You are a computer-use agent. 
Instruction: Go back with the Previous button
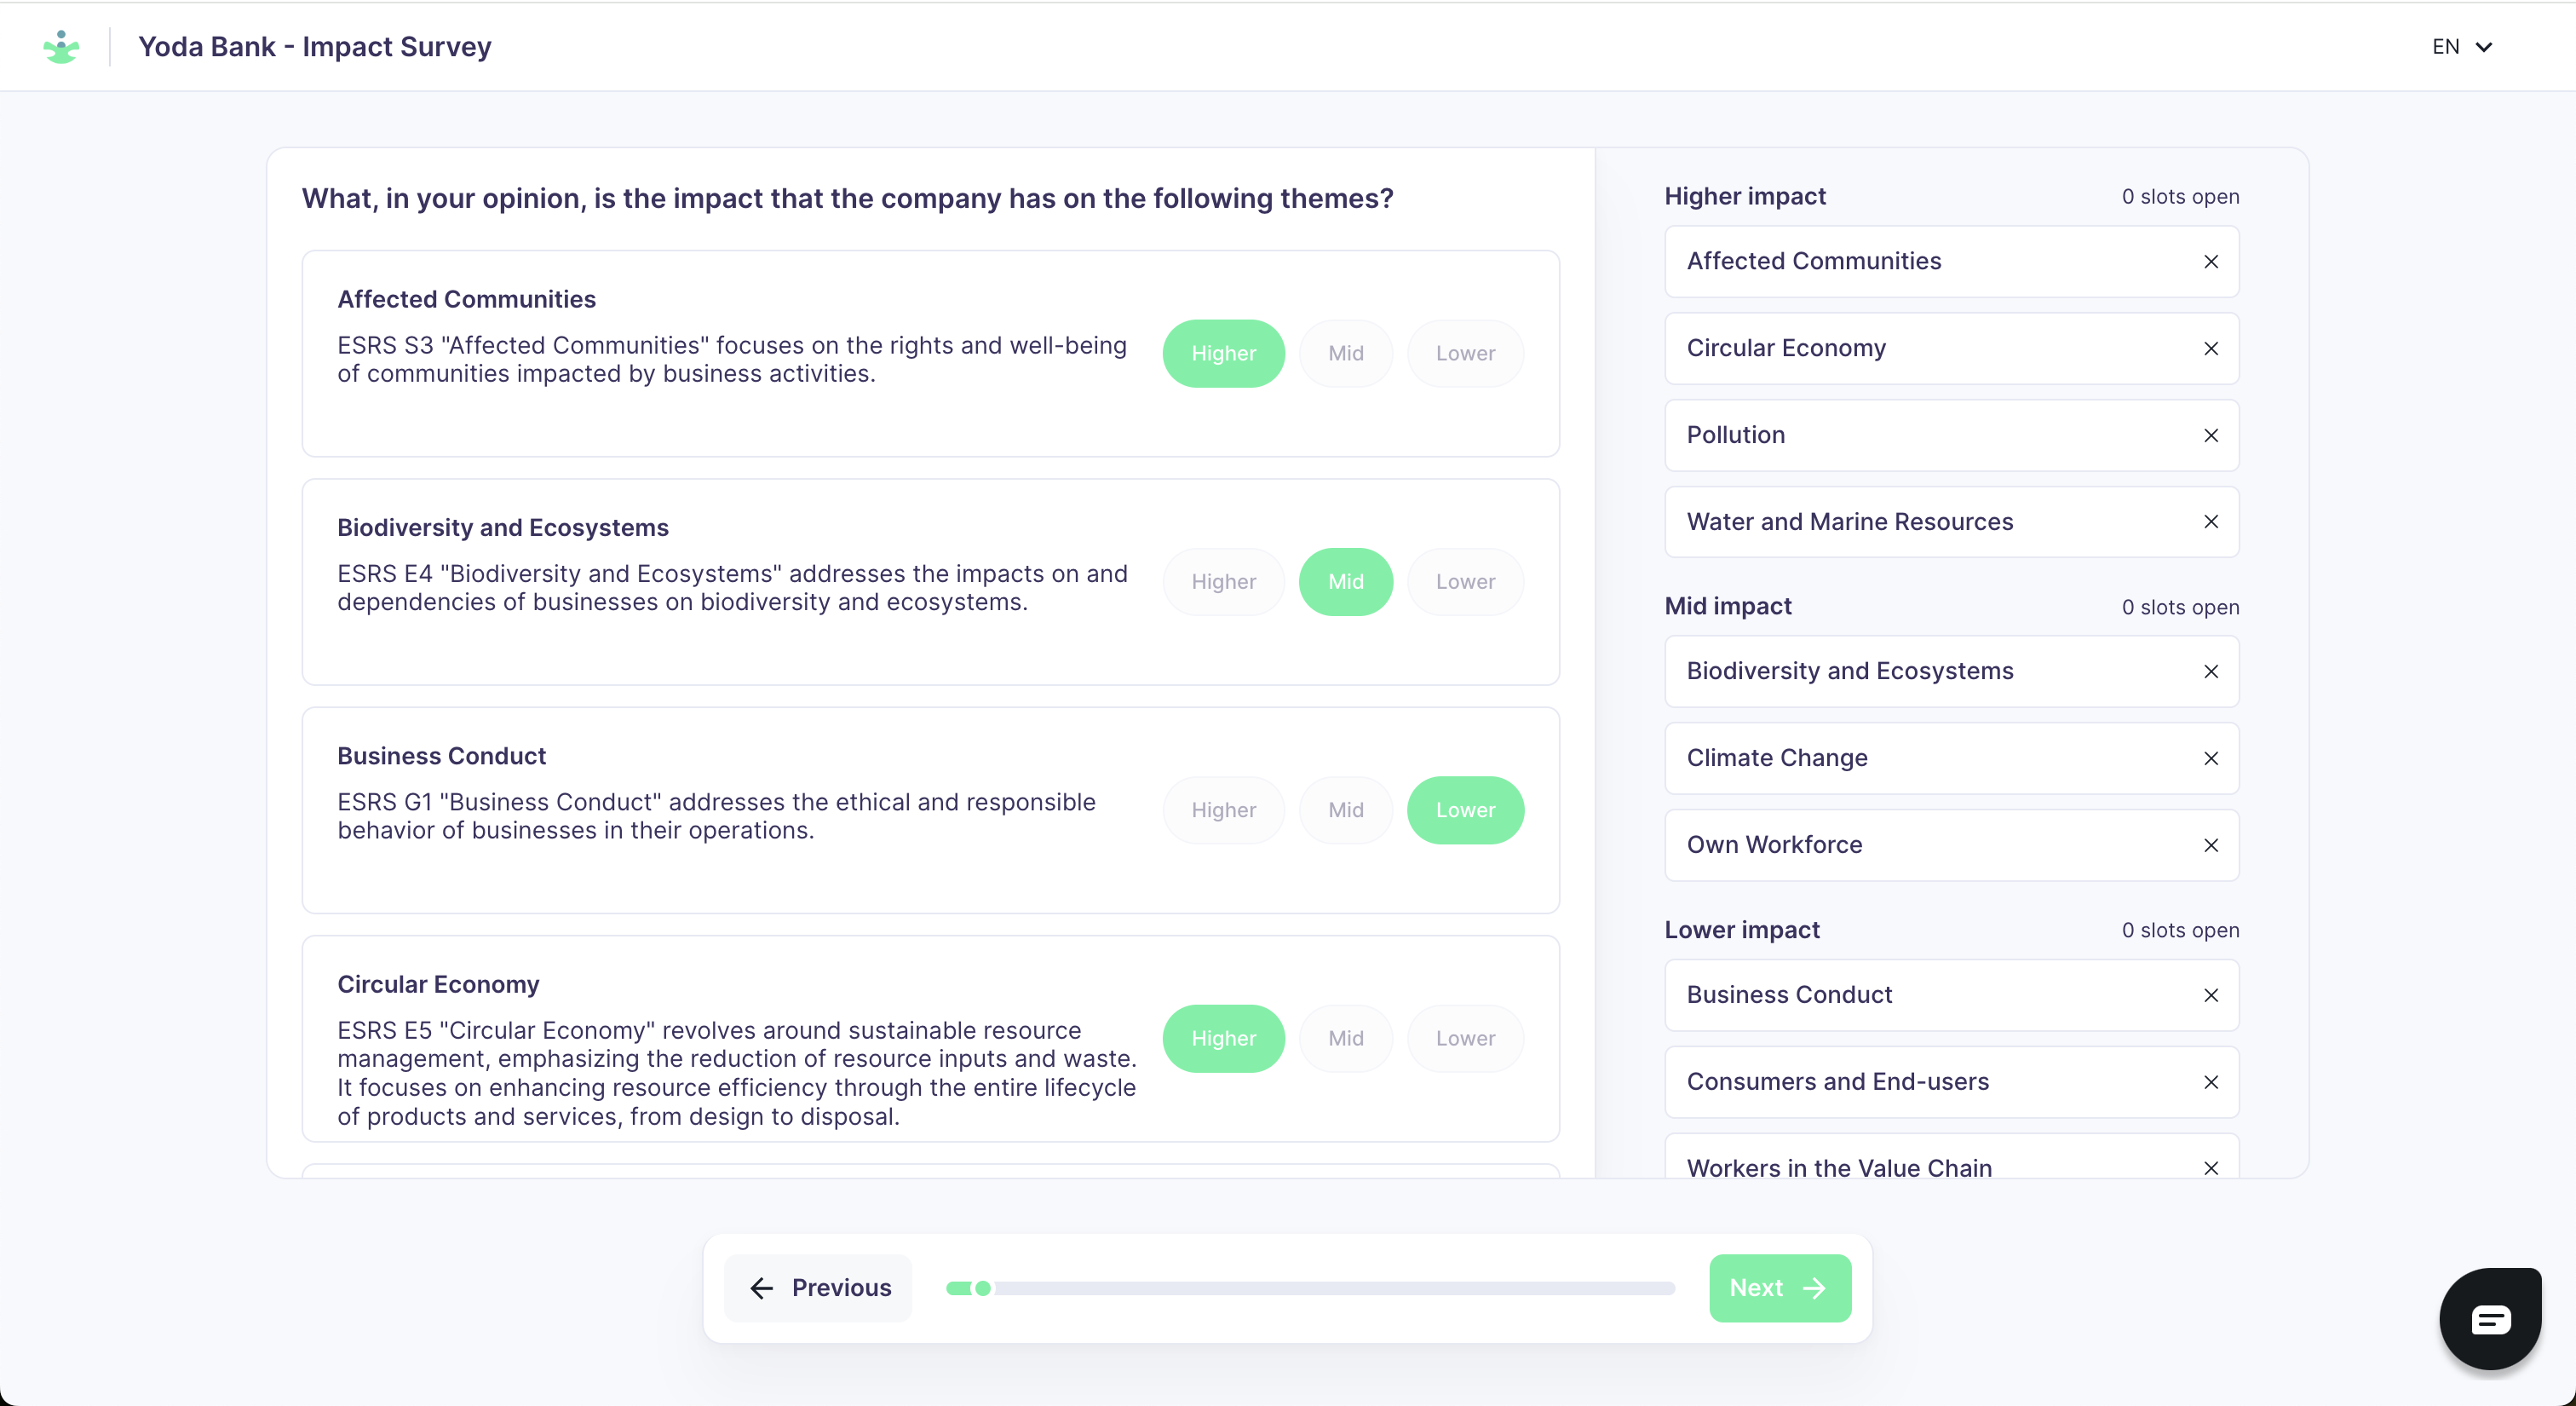(x=818, y=1288)
